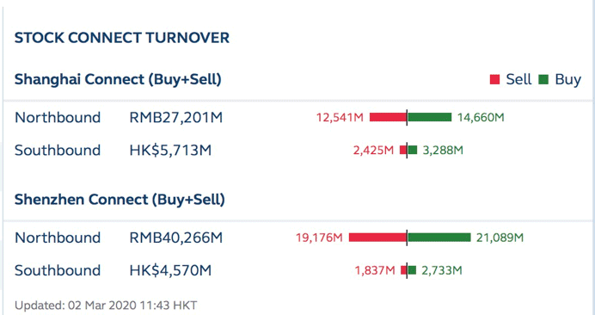Click the 2,425M sell value
The width and height of the screenshot is (595, 315).
point(373,150)
